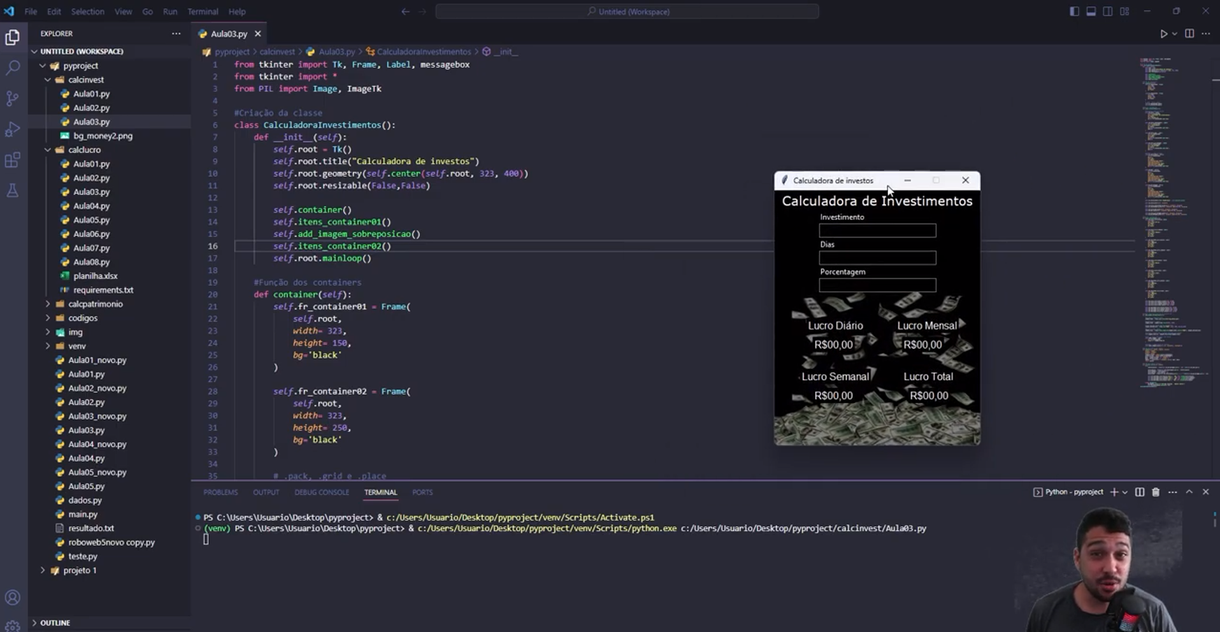The height and width of the screenshot is (632, 1220).
Task: Open the Testing flask icon view
Action: 13,190
